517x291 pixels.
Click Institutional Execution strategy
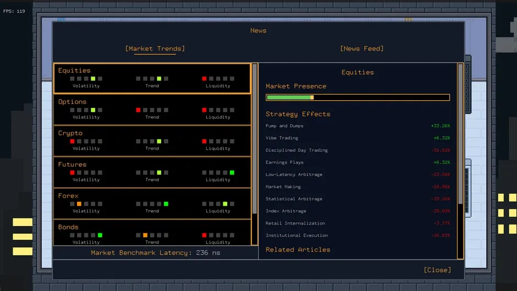tap(296, 235)
